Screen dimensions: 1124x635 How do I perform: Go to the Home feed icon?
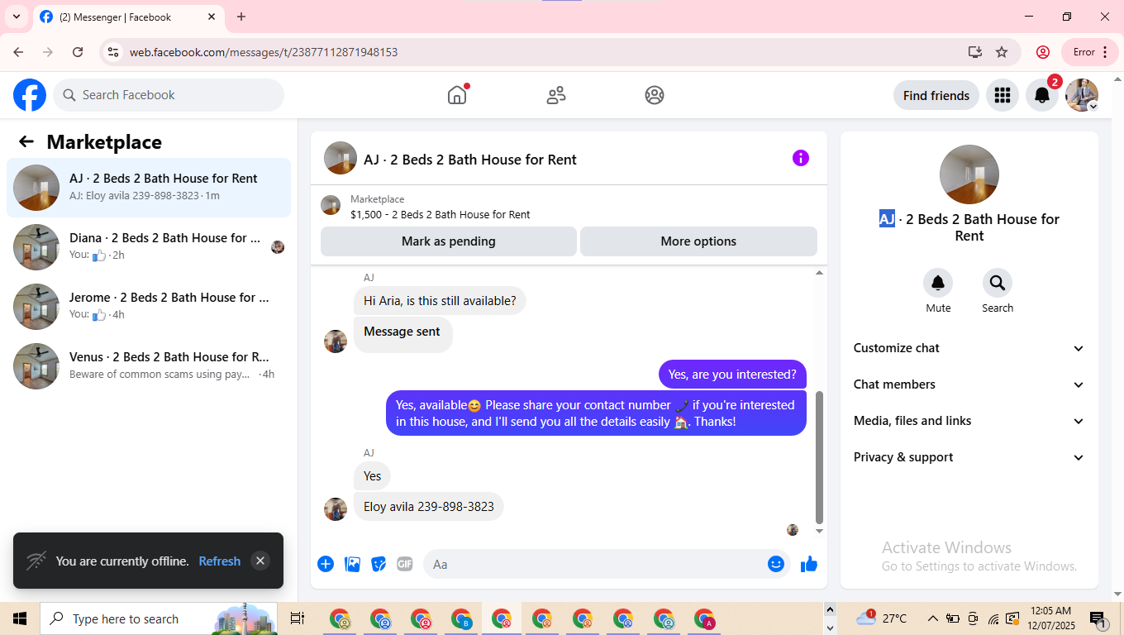click(457, 95)
